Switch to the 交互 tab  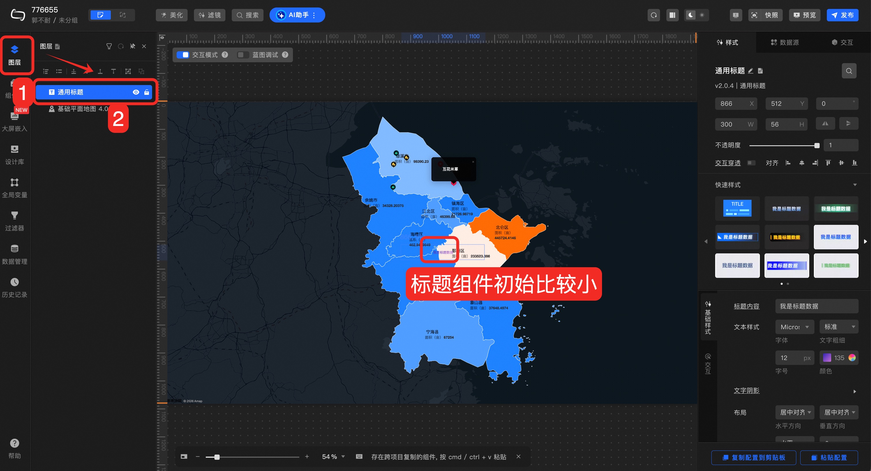842,43
